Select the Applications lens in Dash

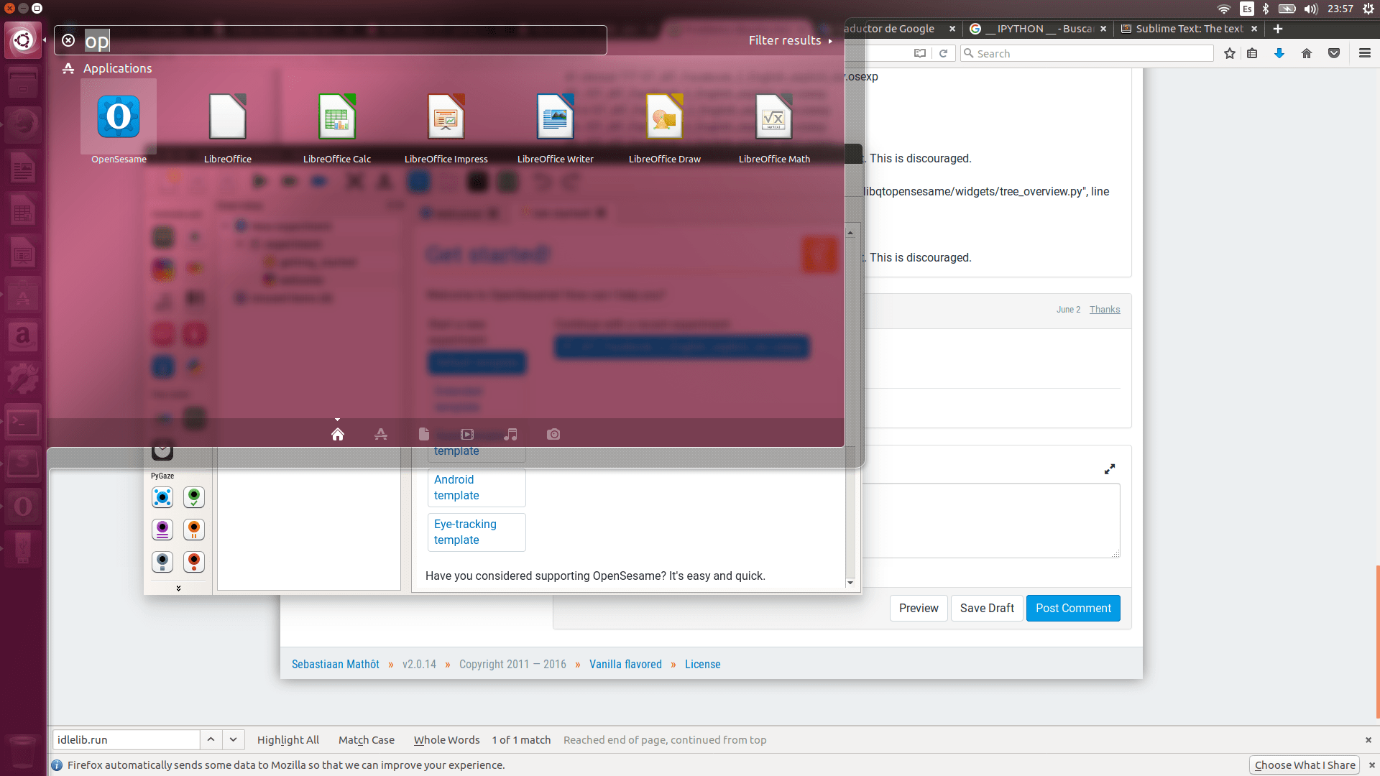tap(381, 434)
